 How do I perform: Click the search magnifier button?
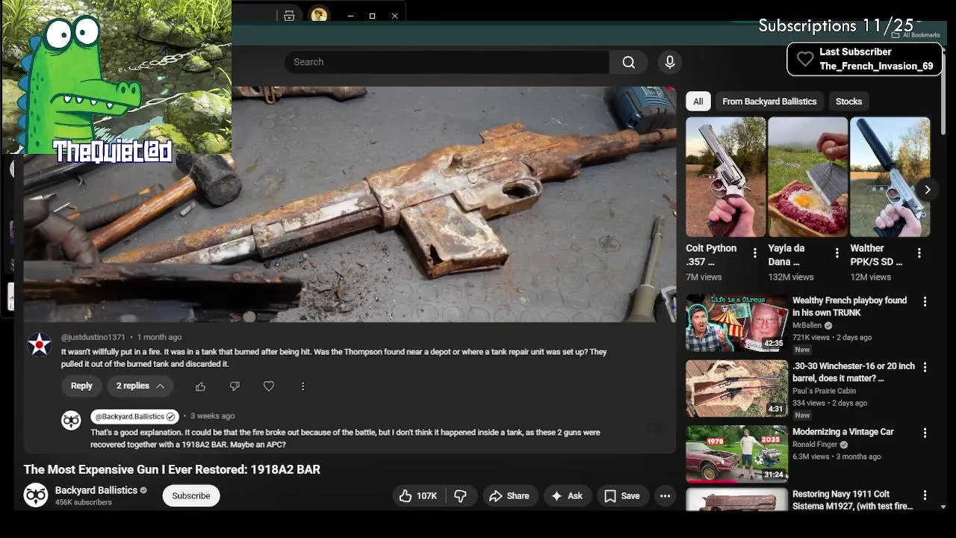tap(629, 62)
